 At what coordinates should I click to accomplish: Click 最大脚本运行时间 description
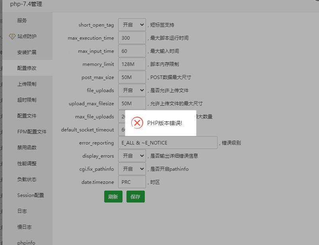point(169,38)
